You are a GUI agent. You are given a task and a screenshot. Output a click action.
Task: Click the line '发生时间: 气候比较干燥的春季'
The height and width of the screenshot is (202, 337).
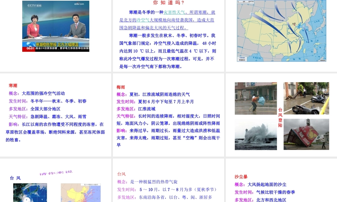click(x=265, y=192)
